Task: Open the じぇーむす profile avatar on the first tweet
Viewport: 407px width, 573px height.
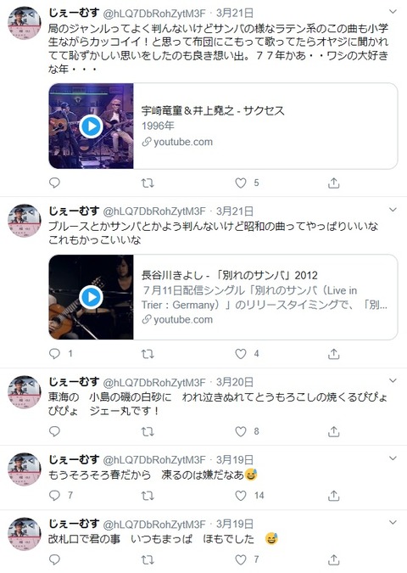Action: tap(25, 23)
